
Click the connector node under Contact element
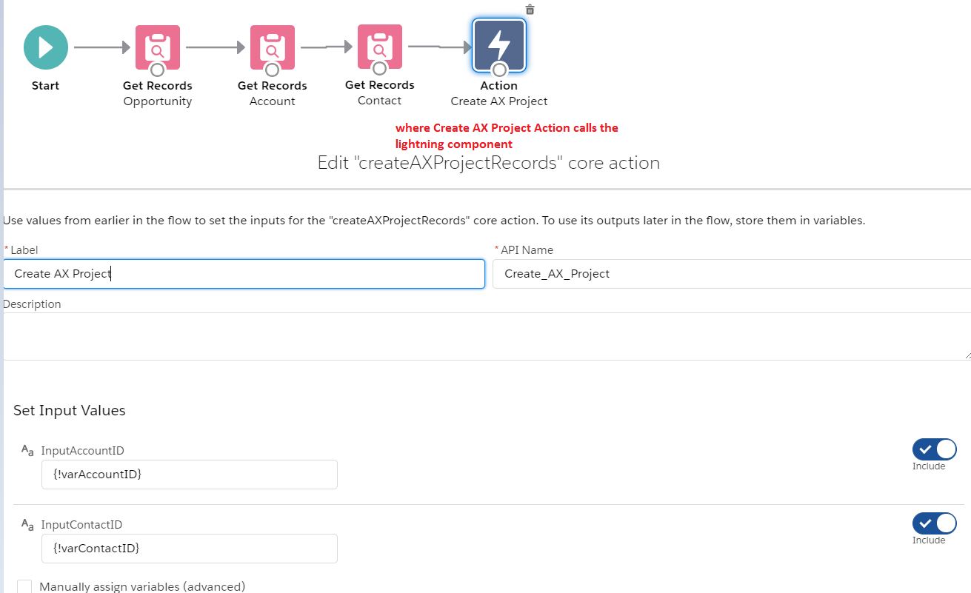380,69
